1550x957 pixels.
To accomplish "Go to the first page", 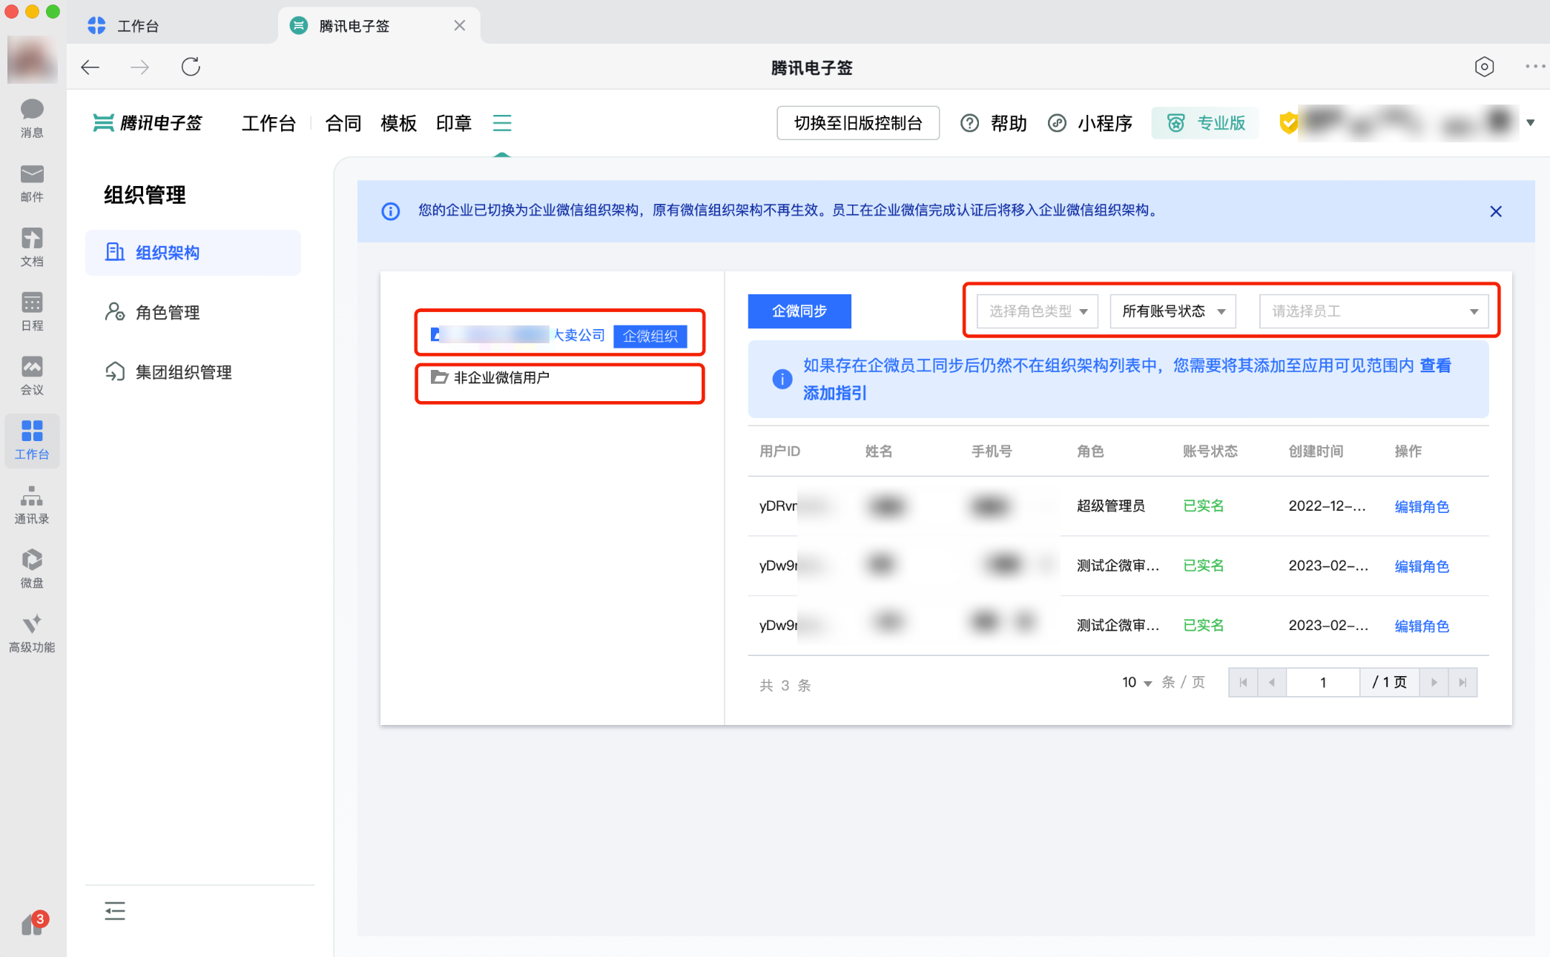I will (1244, 682).
